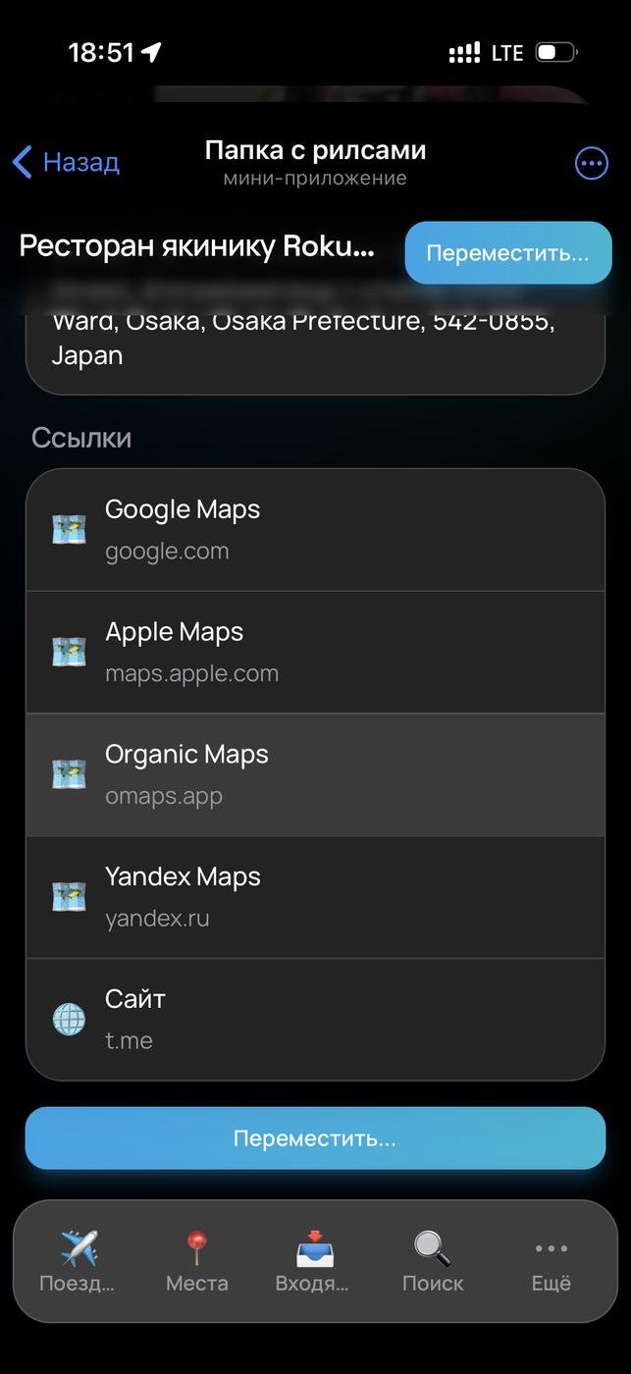Open the Ещё more tab

(551, 1261)
